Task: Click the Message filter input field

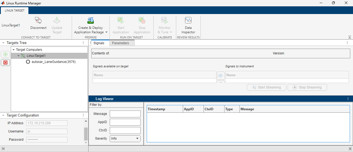Action: 125,114
